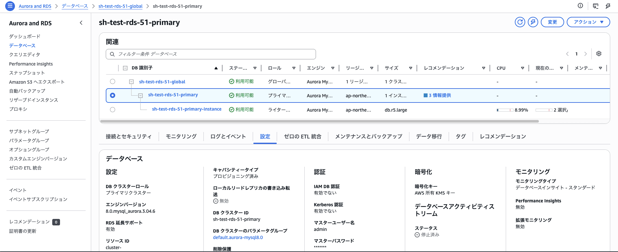Click the info icon in top bar
The width and height of the screenshot is (618, 252).
580,6
